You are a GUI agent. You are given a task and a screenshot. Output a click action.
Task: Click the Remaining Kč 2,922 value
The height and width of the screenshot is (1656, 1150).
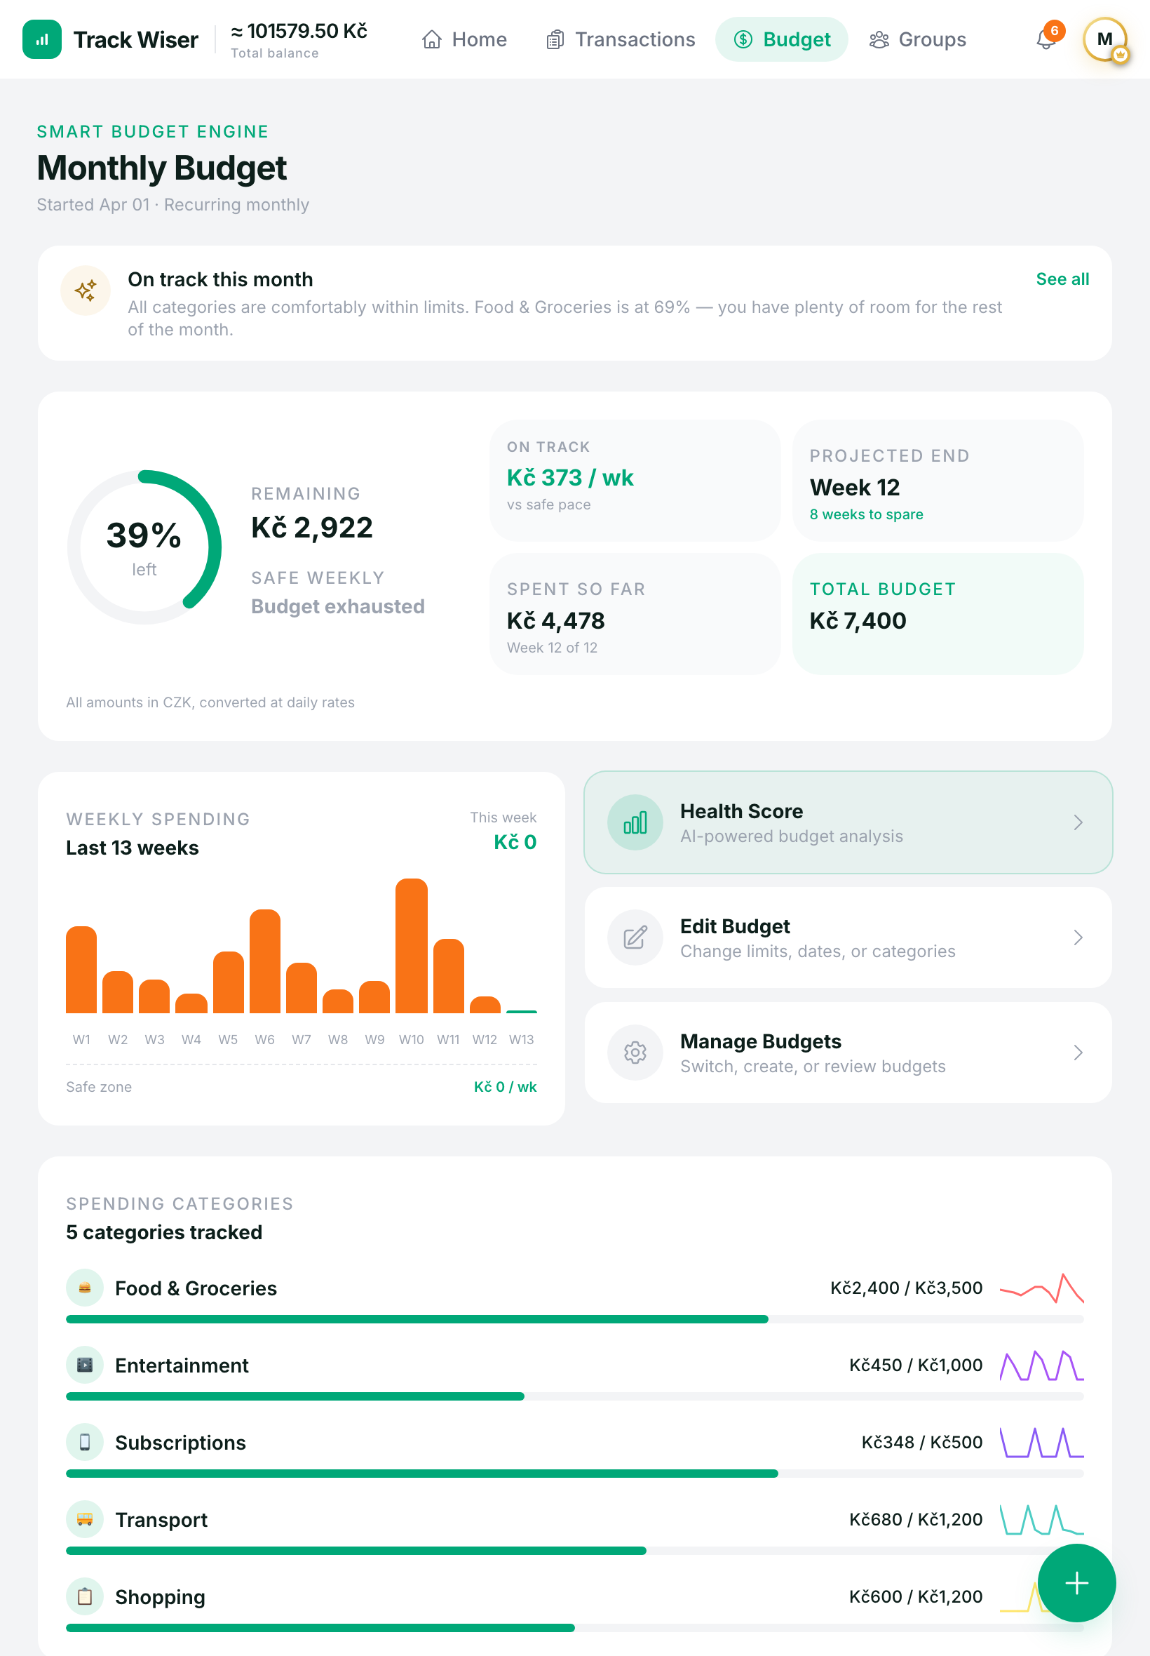point(311,528)
